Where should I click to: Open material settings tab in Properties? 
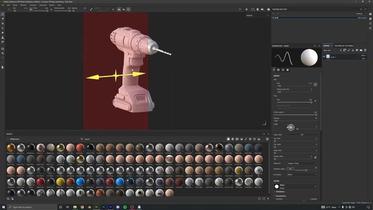(x=287, y=70)
